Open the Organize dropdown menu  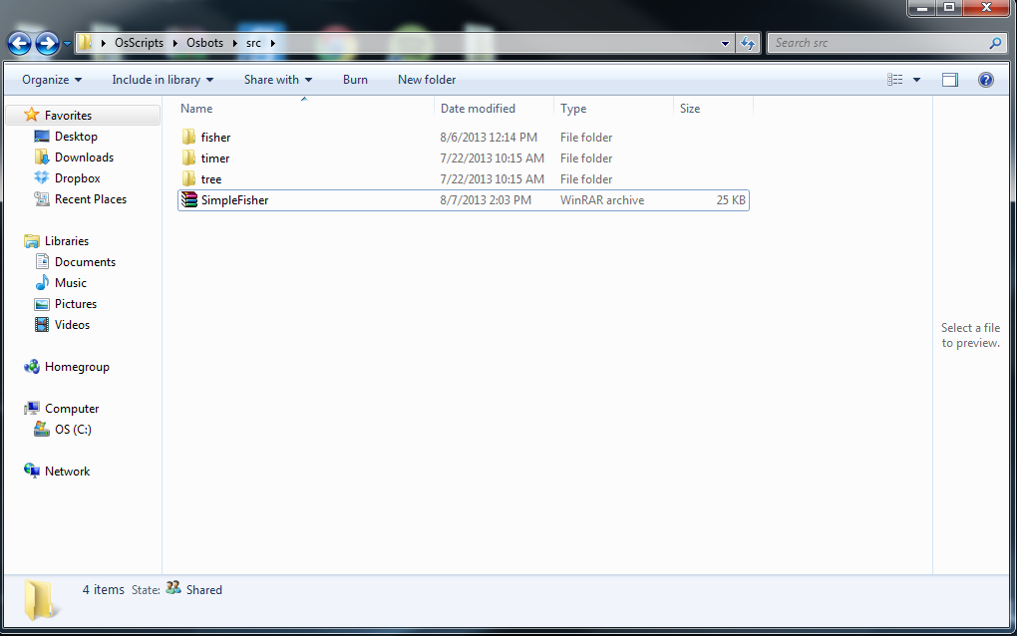click(46, 79)
